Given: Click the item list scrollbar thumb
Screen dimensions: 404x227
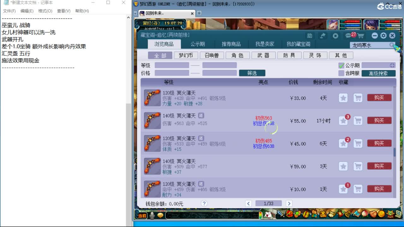Looking at the screenshot, I should pos(394,152).
